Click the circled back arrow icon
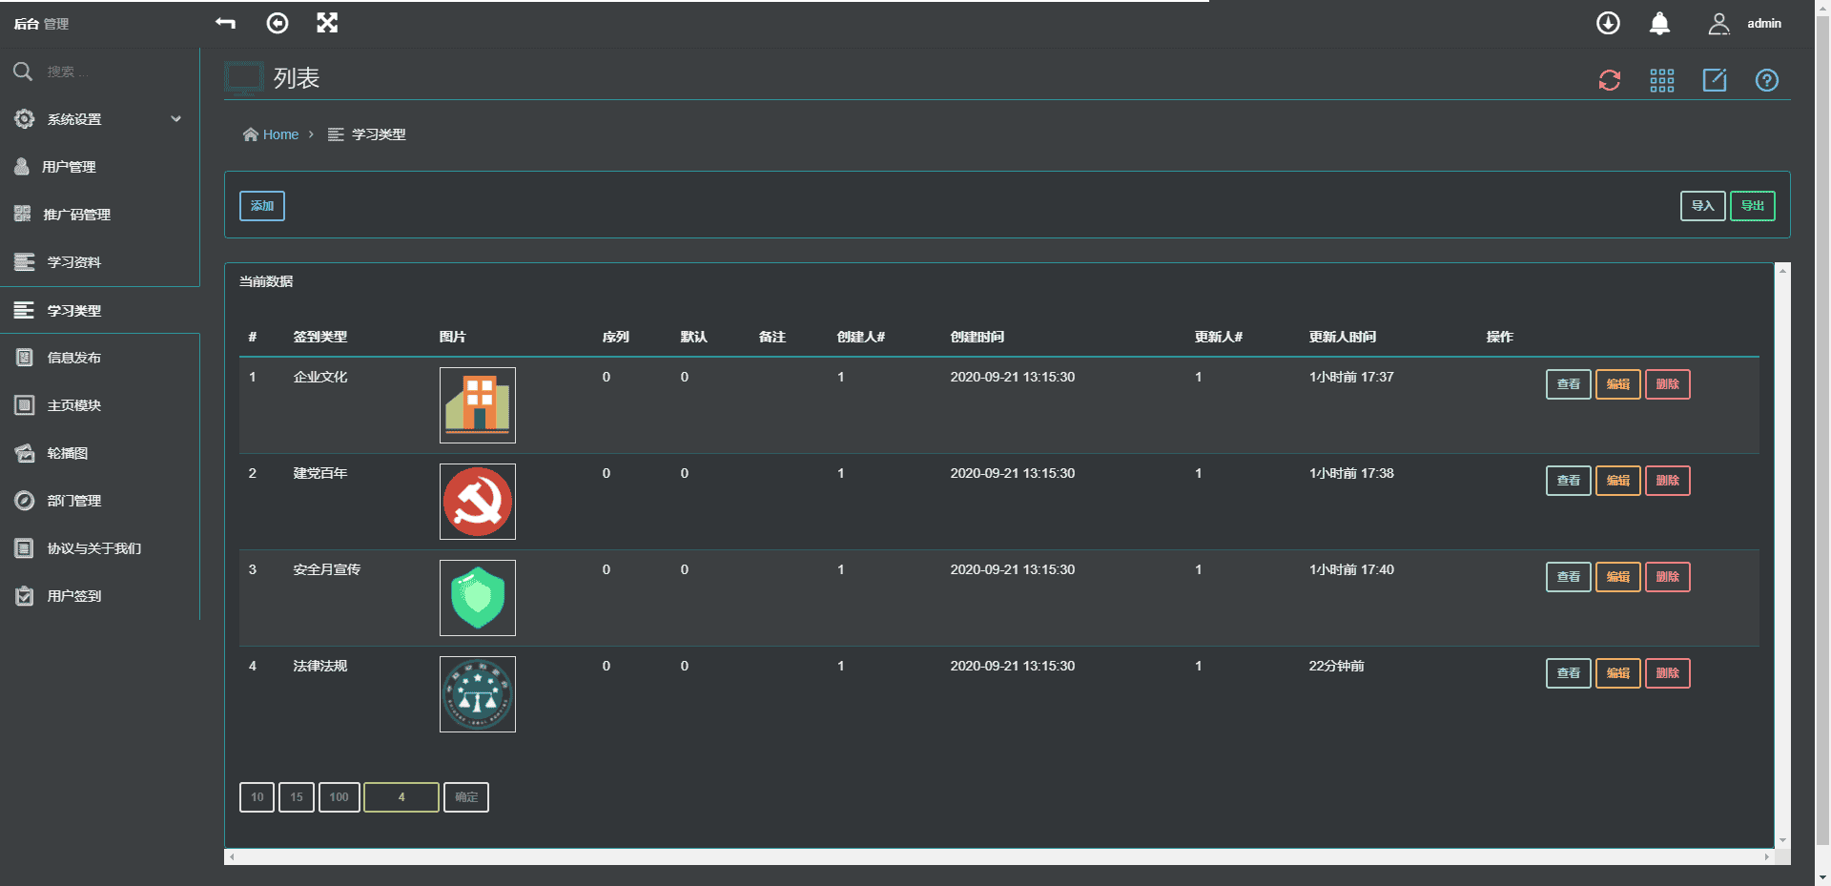The height and width of the screenshot is (886, 1831). [x=277, y=23]
